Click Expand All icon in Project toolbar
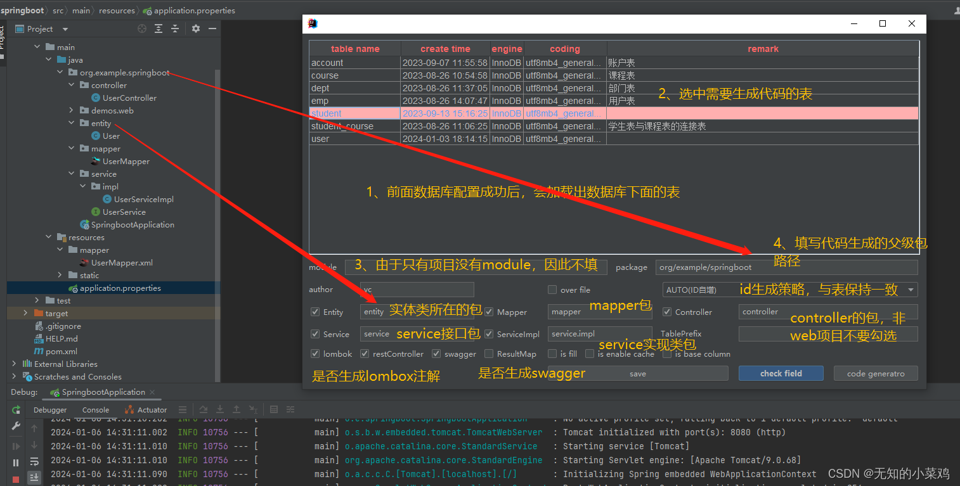Image resolution: width=960 pixels, height=486 pixels. (159, 29)
